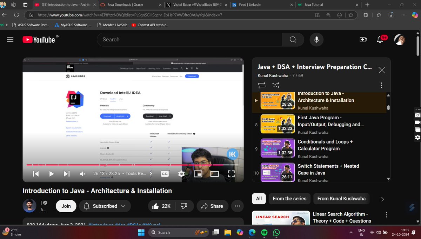The width and height of the screenshot is (421, 239).
Task: Open the browser extensions puzzle icon
Action: tap(366, 15)
